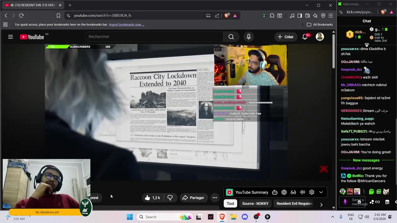Image resolution: width=397 pixels, height=223 pixels.
Task: Open File Explorer from taskbar
Action: [233, 217]
